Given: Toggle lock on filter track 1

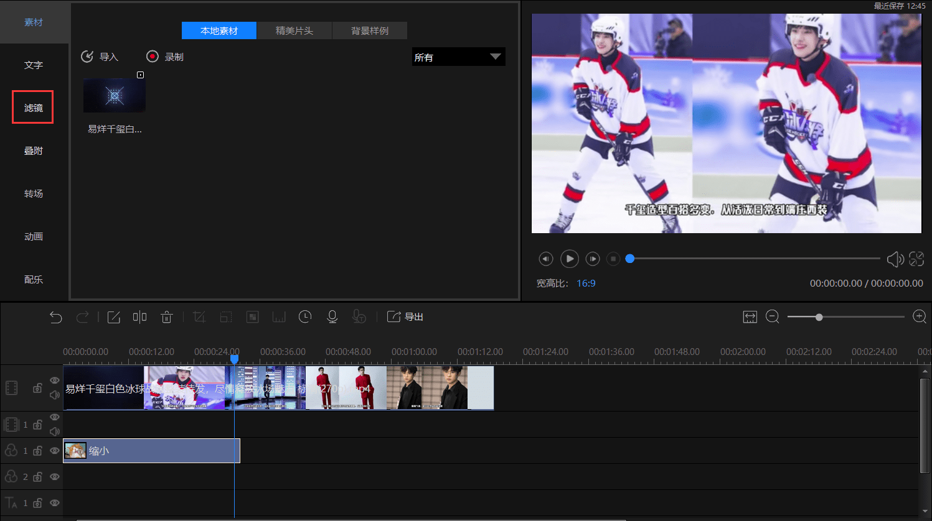Looking at the screenshot, I should (x=37, y=451).
